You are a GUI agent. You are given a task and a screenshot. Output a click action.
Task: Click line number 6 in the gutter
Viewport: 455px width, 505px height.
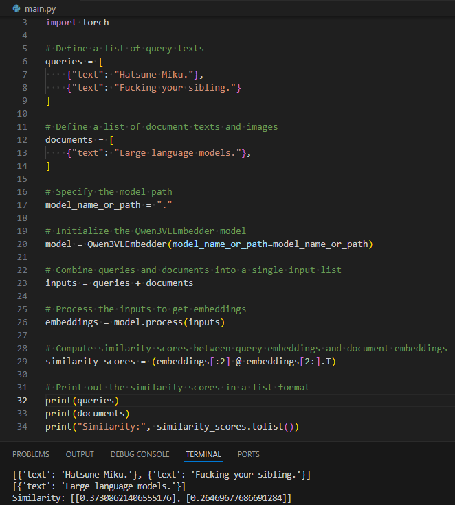(x=25, y=61)
